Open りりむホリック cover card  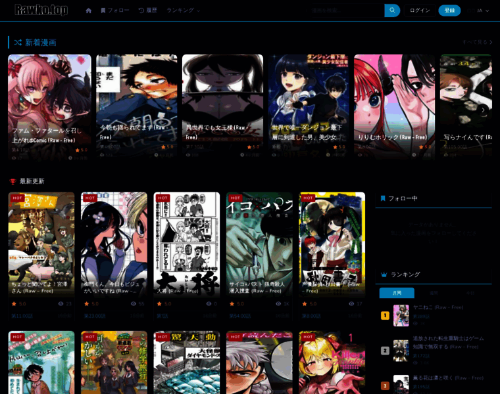[395, 107]
